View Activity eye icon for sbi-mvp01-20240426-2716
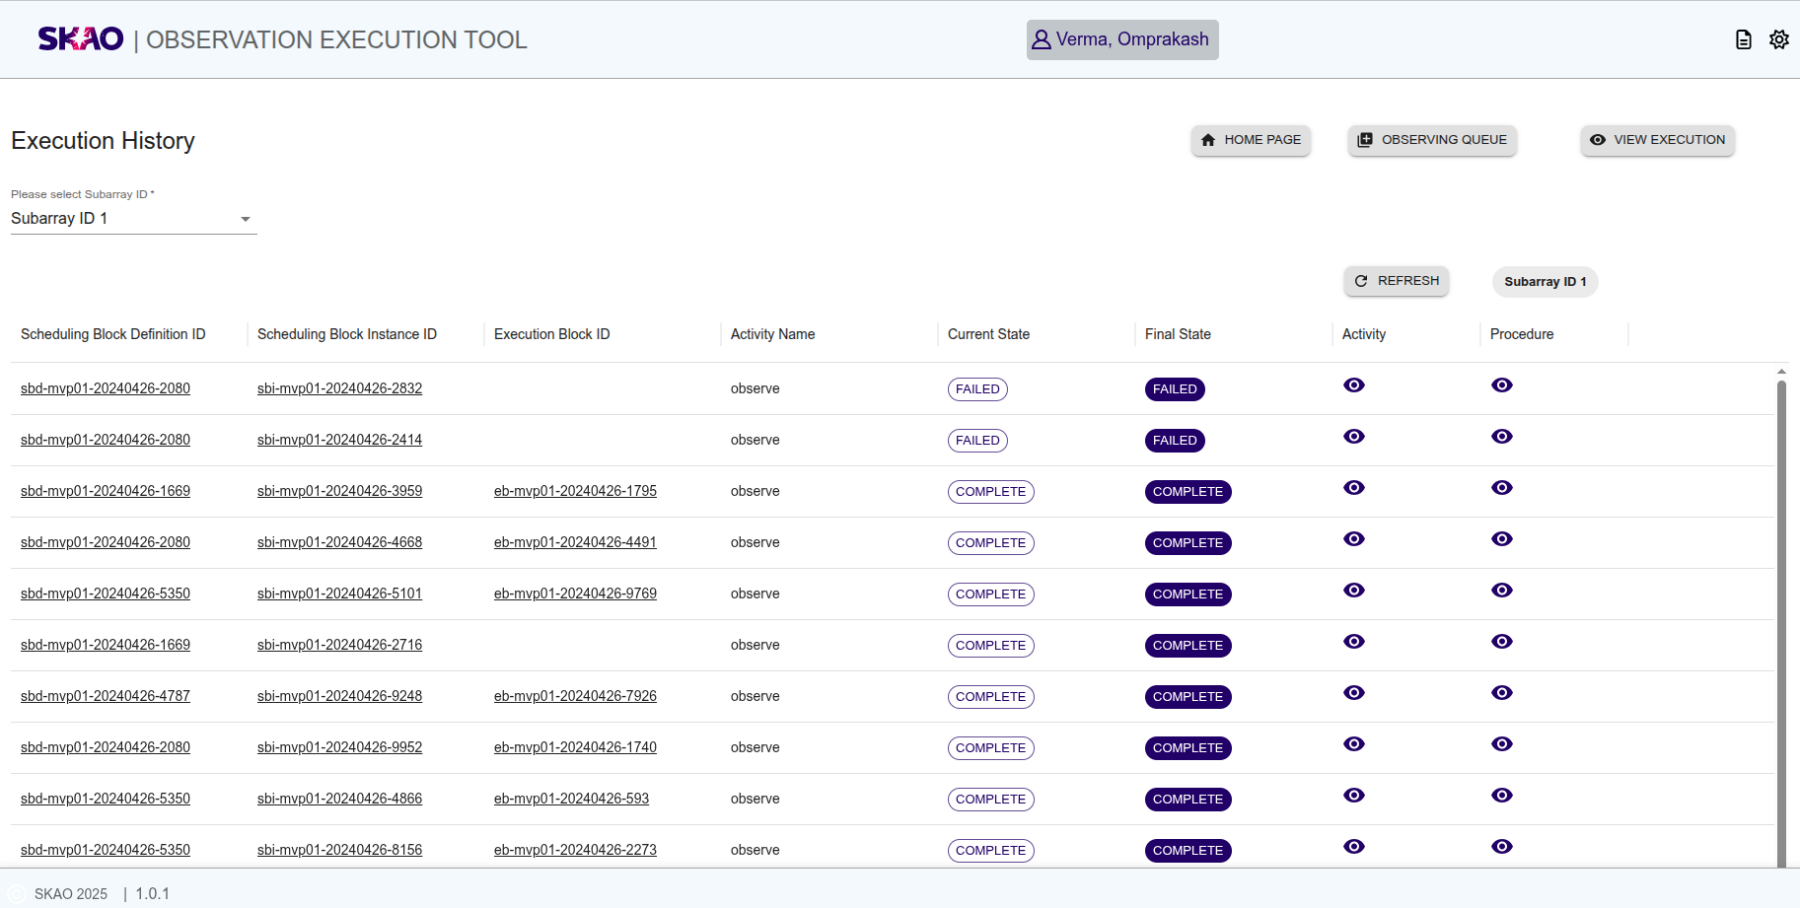This screenshot has height=908, width=1800. click(x=1354, y=642)
